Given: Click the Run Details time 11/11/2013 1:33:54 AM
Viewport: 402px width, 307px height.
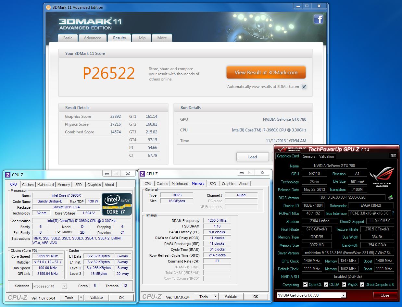Looking at the screenshot, I should coord(286,141).
